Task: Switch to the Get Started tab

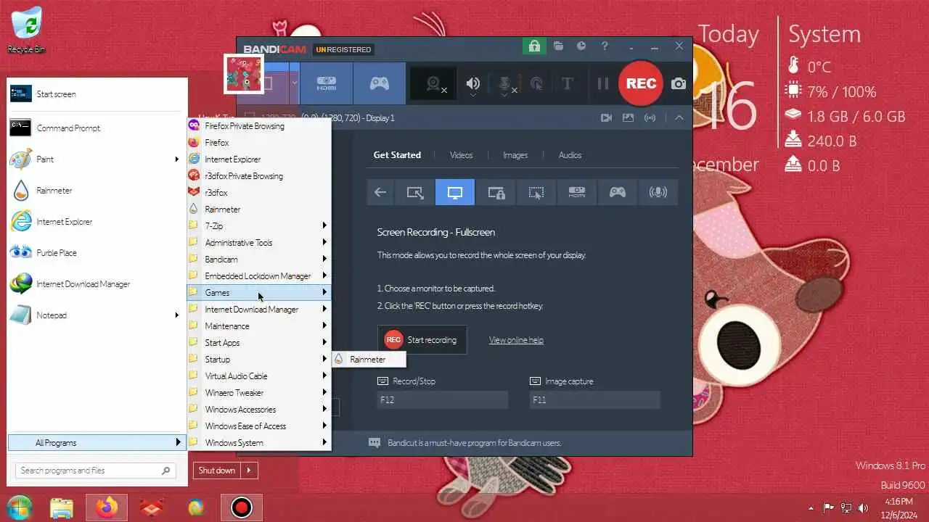Action: click(397, 155)
